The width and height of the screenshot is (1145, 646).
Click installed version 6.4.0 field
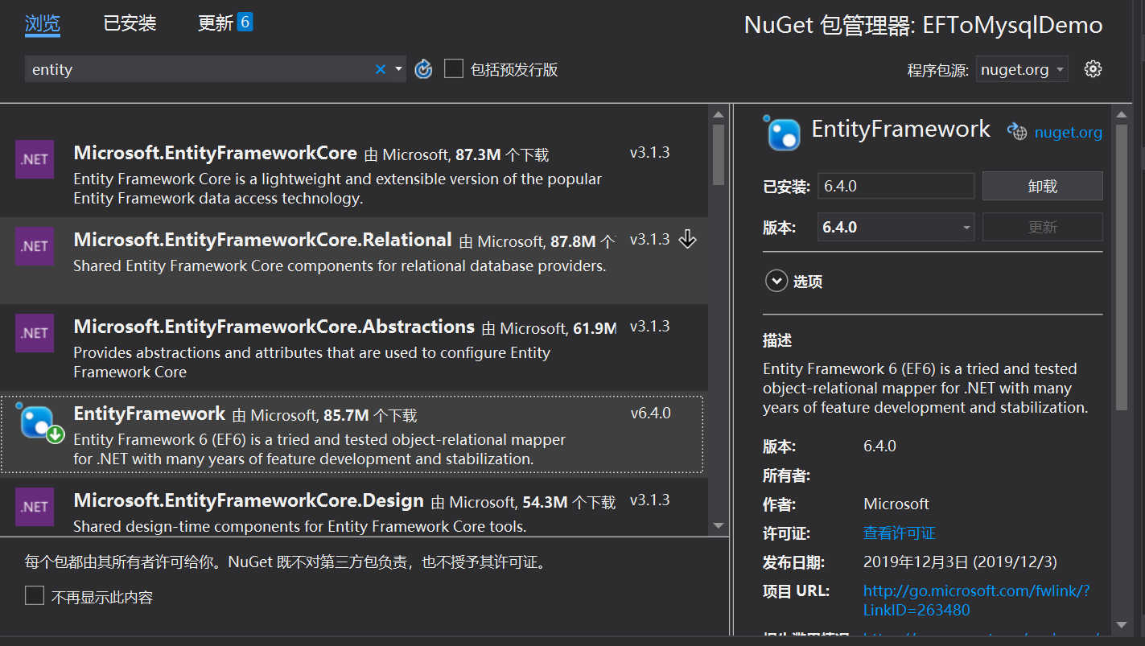point(896,186)
